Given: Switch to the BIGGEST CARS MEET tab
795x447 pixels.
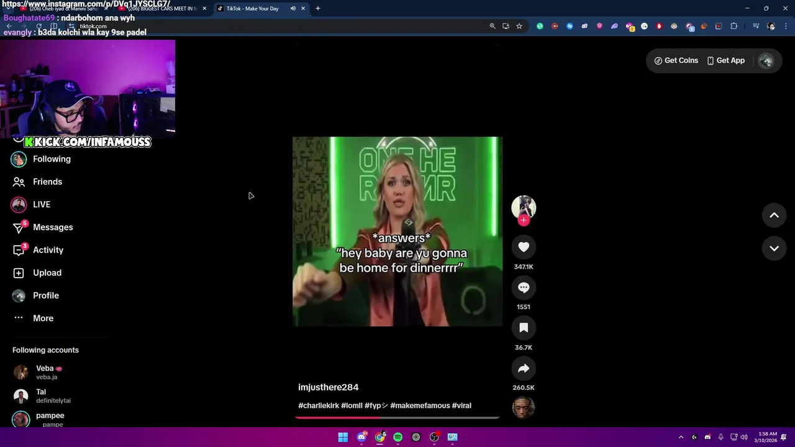Looking at the screenshot, I should pyautogui.click(x=161, y=9).
